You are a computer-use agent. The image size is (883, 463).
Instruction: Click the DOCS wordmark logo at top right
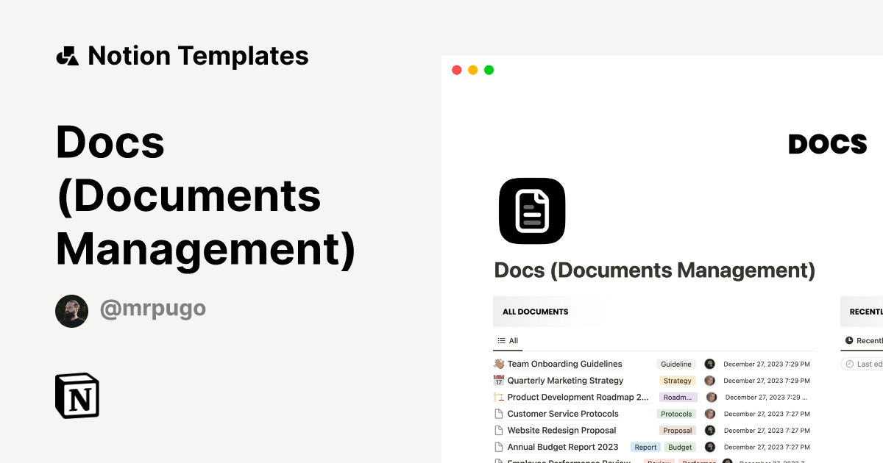[x=827, y=144]
